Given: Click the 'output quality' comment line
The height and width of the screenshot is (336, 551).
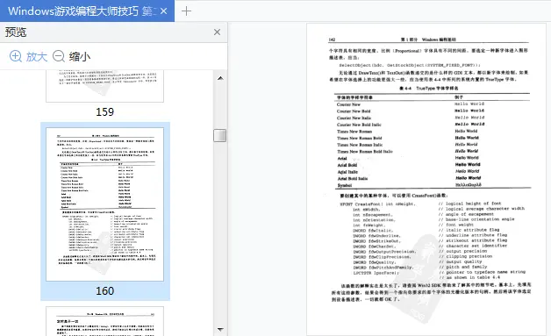Looking at the screenshot, I should pyautogui.click(x=460, y=261).
